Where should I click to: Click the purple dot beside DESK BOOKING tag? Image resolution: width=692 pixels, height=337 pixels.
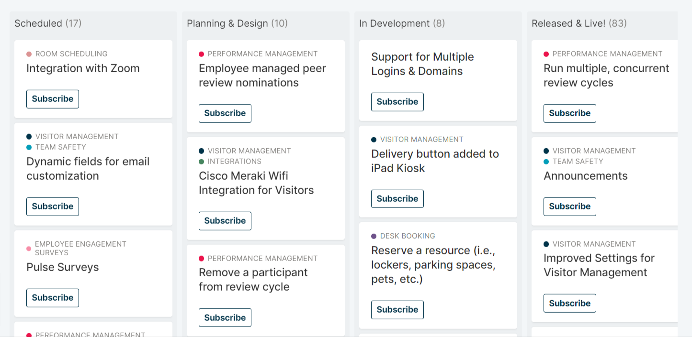pyautogui.click(x=374, y=236)
